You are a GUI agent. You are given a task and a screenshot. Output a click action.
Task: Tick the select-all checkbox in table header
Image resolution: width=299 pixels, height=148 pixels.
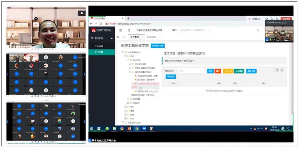coord(166,83)
